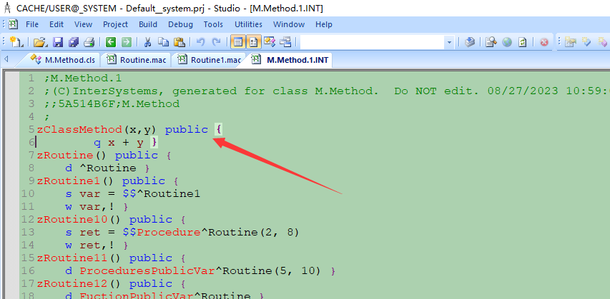610x299 pixels.
Task: Switch to the M.Method.cls tab
Action: click(x=64, y=60)
